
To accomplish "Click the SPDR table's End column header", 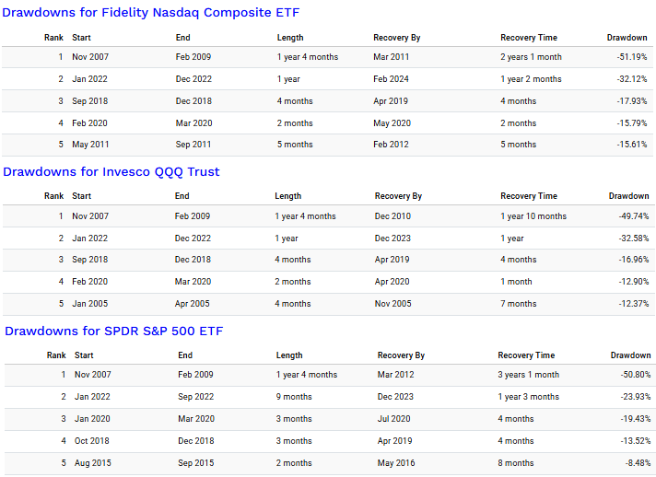I will click(x=185, y=355).
